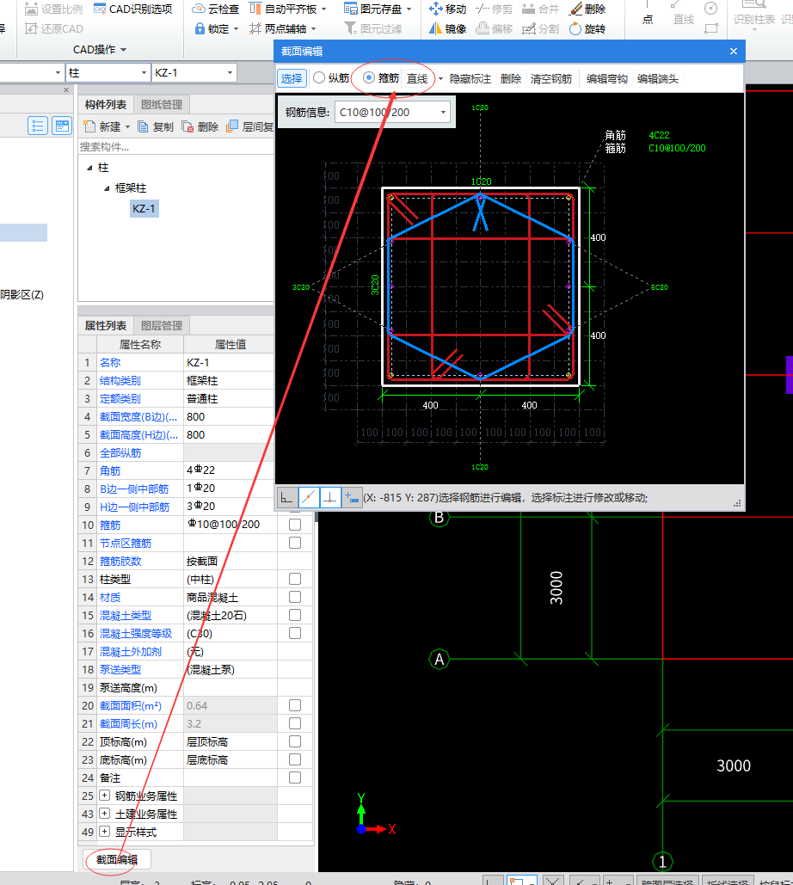Open the 直线 draw mode dropdown arrow
The height and width of the screenshot is (885, 793).
(x=441, y=78)
